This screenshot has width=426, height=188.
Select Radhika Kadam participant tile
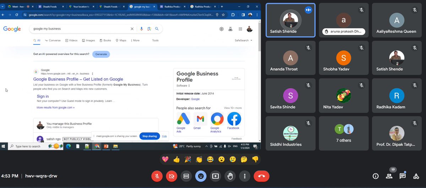tap(397, 96)
